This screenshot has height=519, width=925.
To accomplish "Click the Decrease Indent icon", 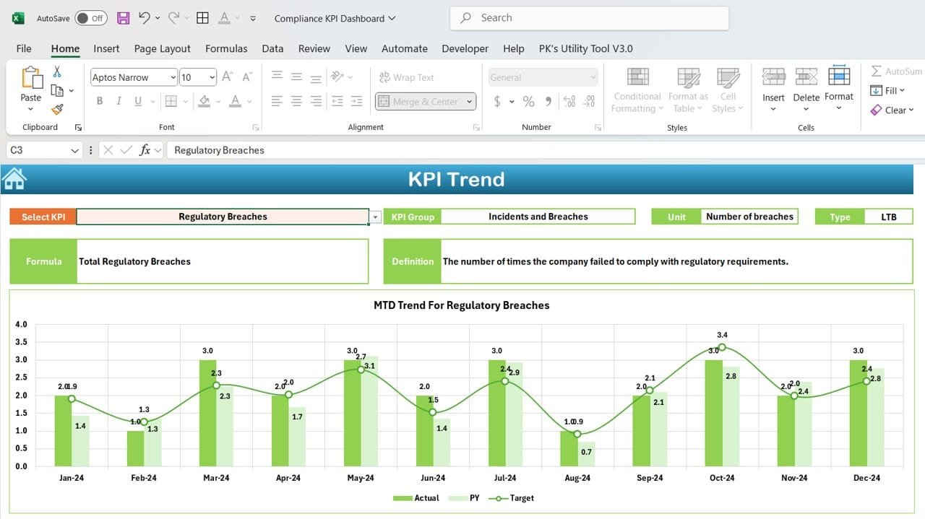I will (x=337, y=101).
